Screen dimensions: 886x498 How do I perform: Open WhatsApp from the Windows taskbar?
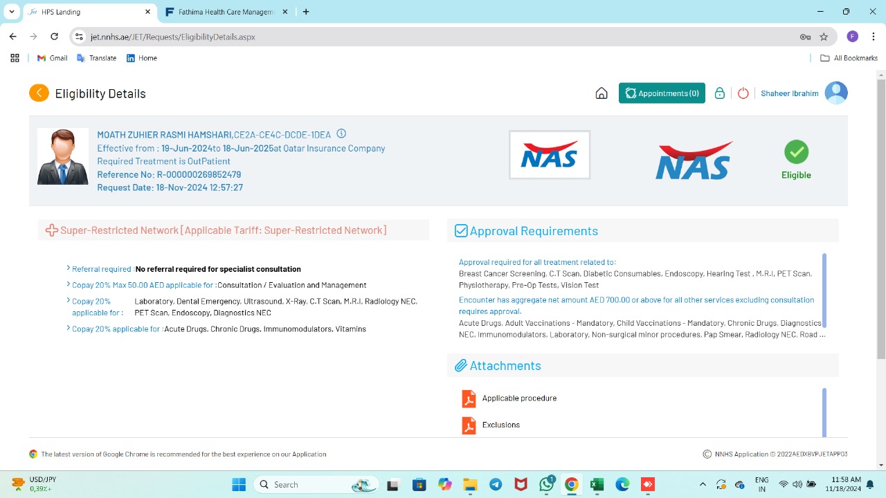(x=546, y=485)
